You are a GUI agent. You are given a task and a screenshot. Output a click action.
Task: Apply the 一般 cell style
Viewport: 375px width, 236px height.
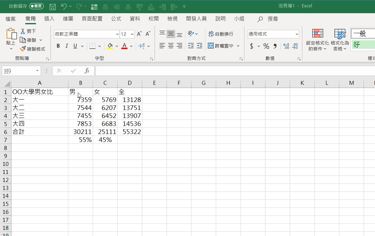click(363, 33)
